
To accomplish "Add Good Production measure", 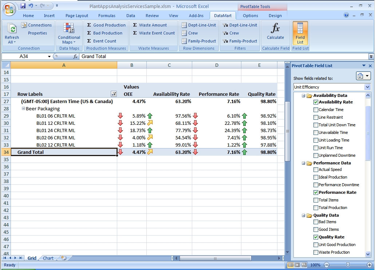I will (106, 25).
